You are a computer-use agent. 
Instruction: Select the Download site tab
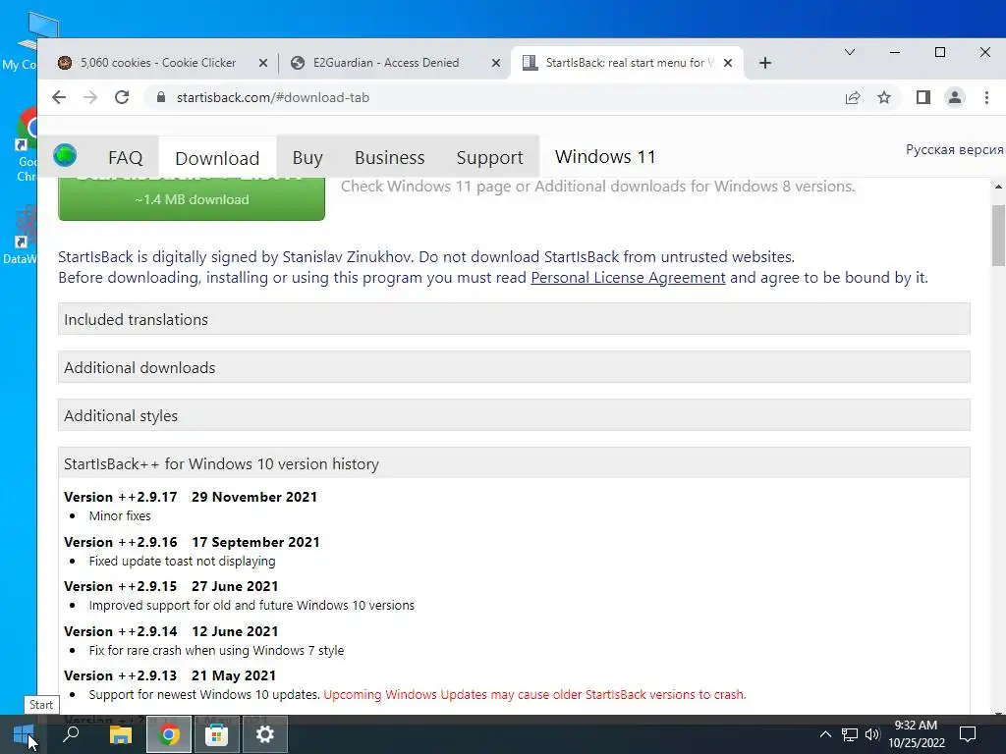[217, 157]
